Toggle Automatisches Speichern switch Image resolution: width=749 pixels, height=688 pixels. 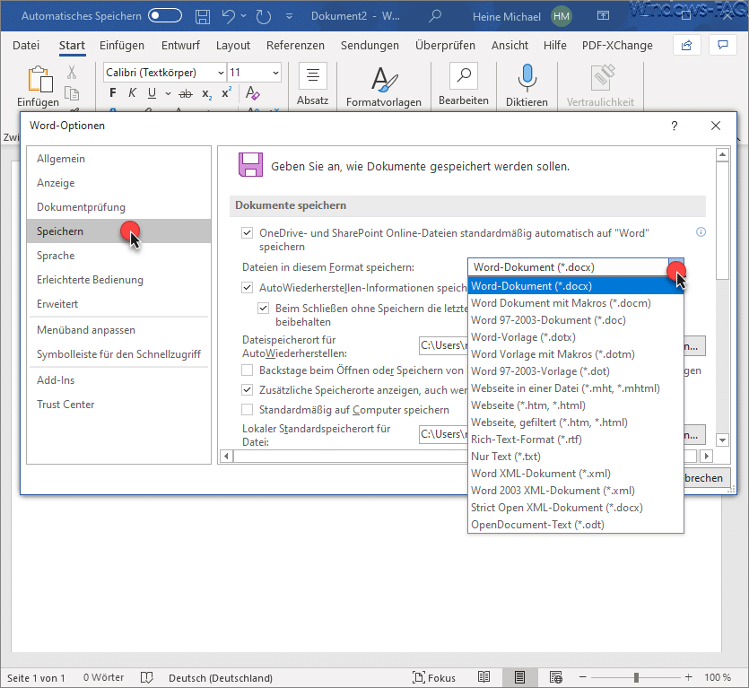165,16
